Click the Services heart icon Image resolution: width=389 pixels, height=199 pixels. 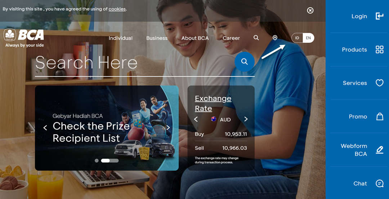[379, 83]
